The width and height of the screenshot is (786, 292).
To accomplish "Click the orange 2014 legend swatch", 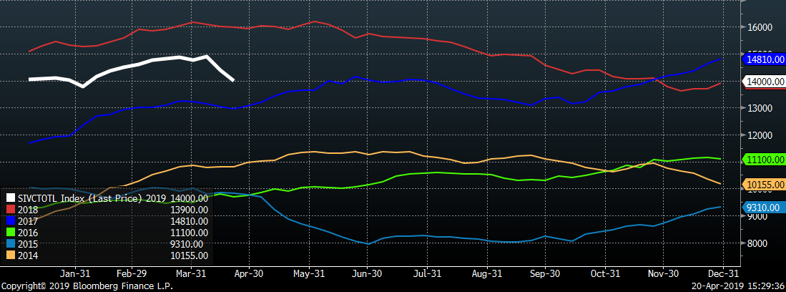I will pos(11,255).
